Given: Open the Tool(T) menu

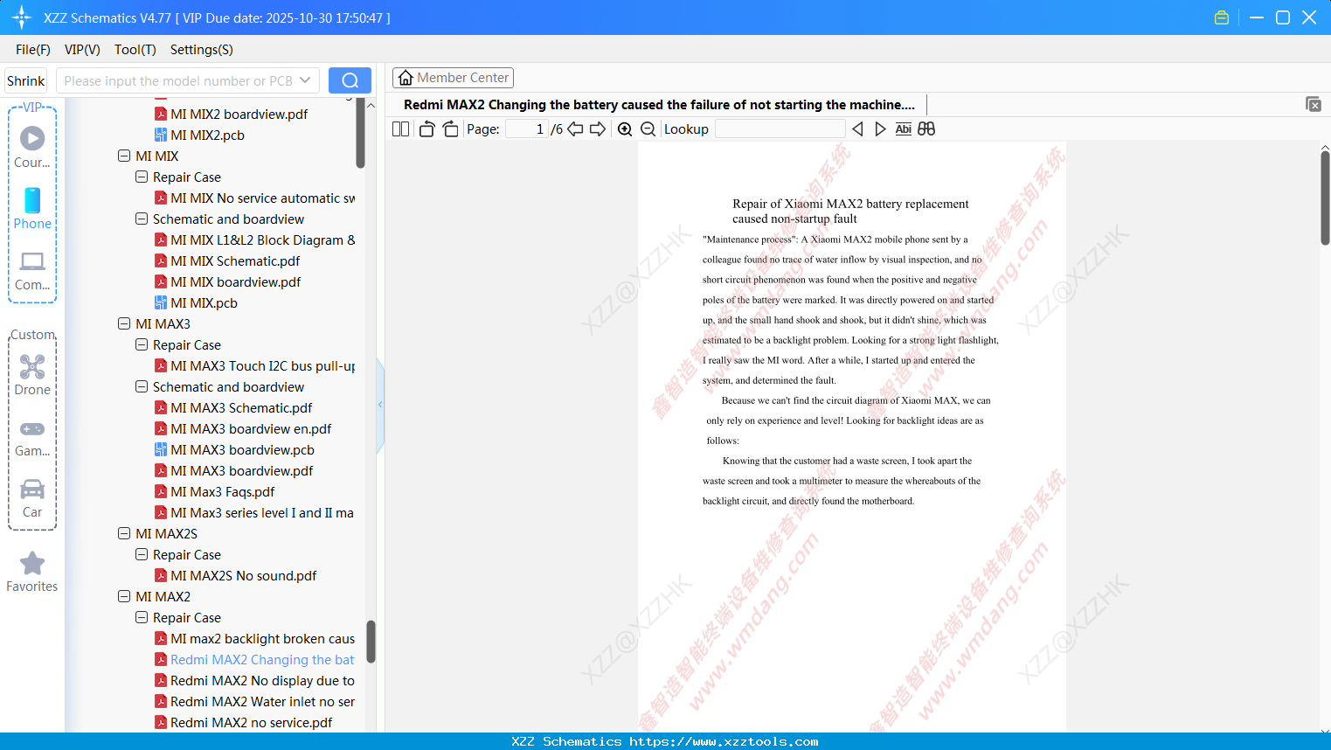Looking at the screenshot, I should coord(135,49).
